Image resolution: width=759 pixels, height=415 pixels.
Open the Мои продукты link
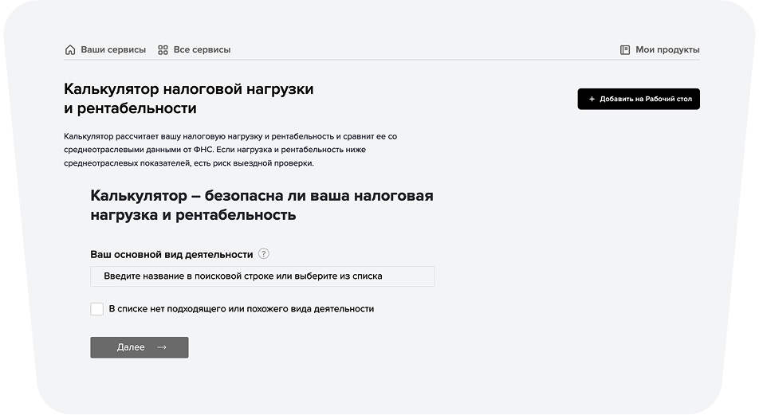(660, 50)
